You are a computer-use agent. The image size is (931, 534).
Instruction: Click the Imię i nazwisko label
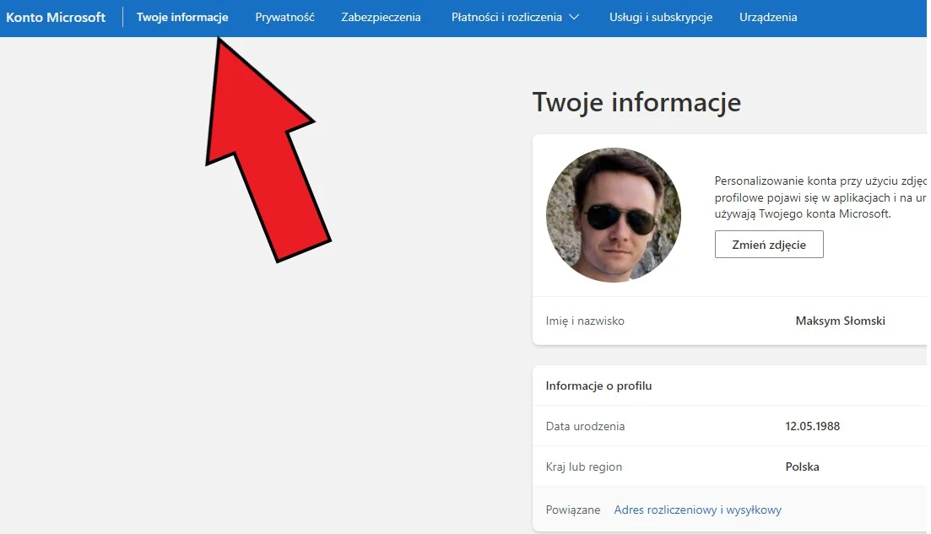[x=585, y=321]
